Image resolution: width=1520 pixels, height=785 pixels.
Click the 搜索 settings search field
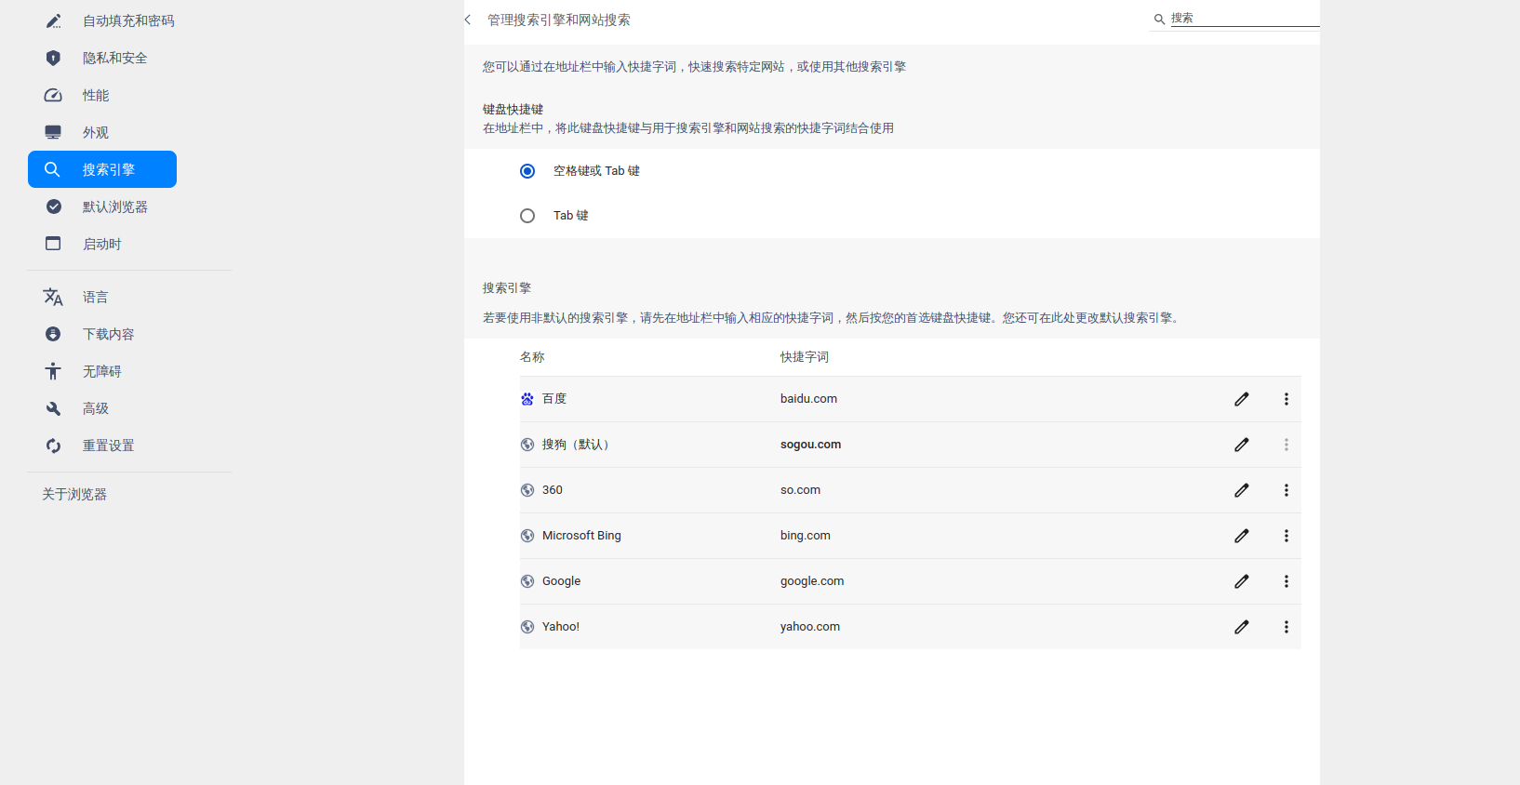coord(1244,18)
